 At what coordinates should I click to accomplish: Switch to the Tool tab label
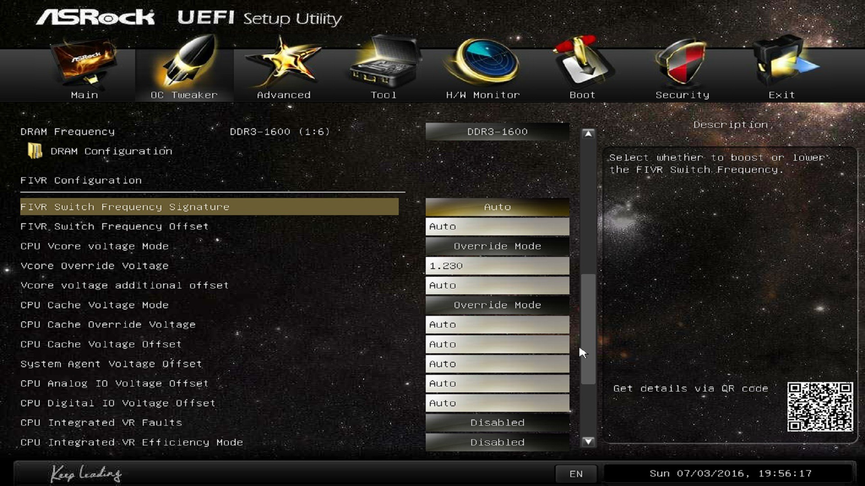click(x=383, y=95)
